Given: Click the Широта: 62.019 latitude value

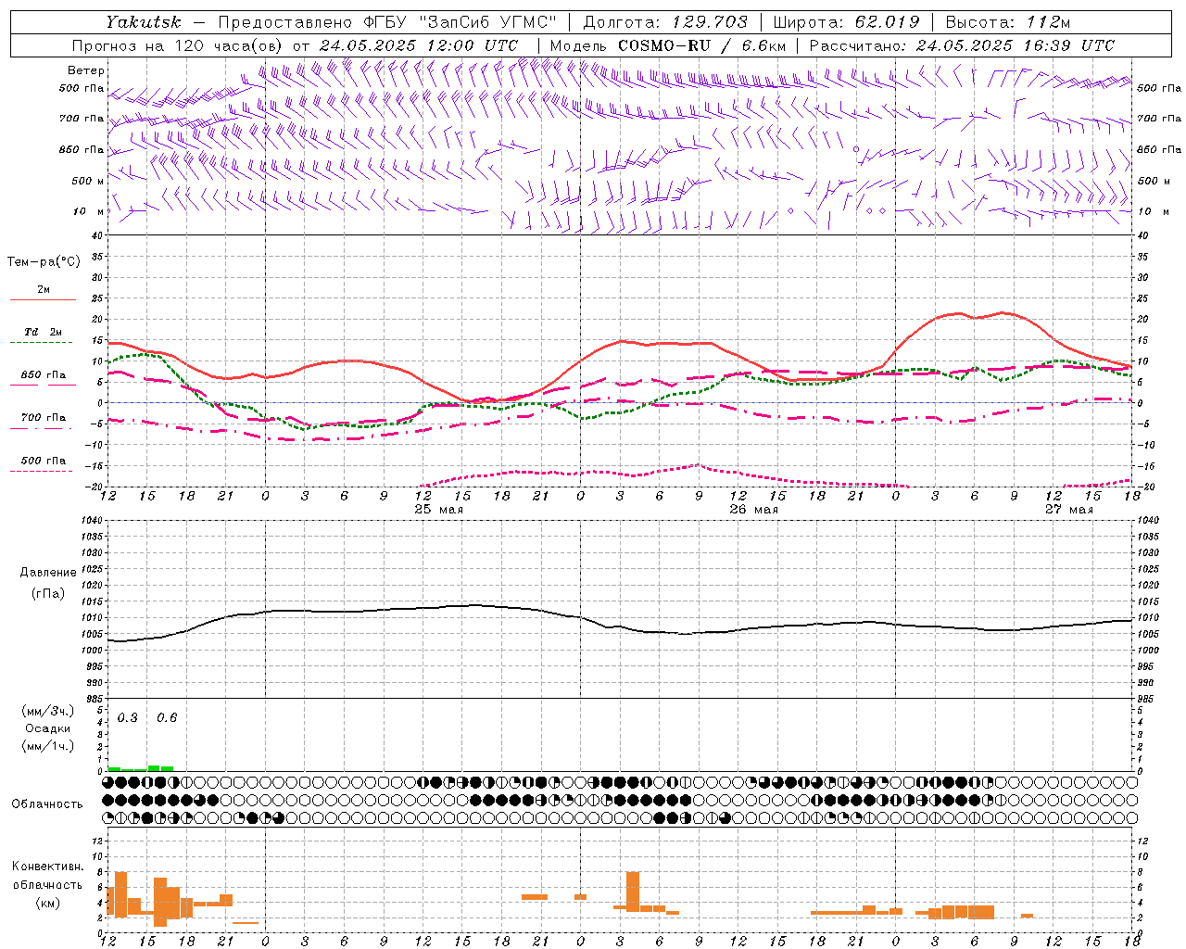Looking at the screenshot, I should (847, 22).
